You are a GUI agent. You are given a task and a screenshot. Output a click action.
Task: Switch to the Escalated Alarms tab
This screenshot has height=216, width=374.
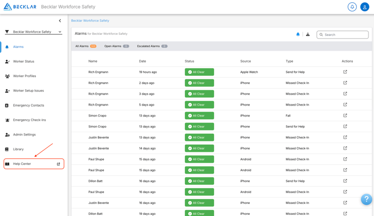click(x=152, y=46)
